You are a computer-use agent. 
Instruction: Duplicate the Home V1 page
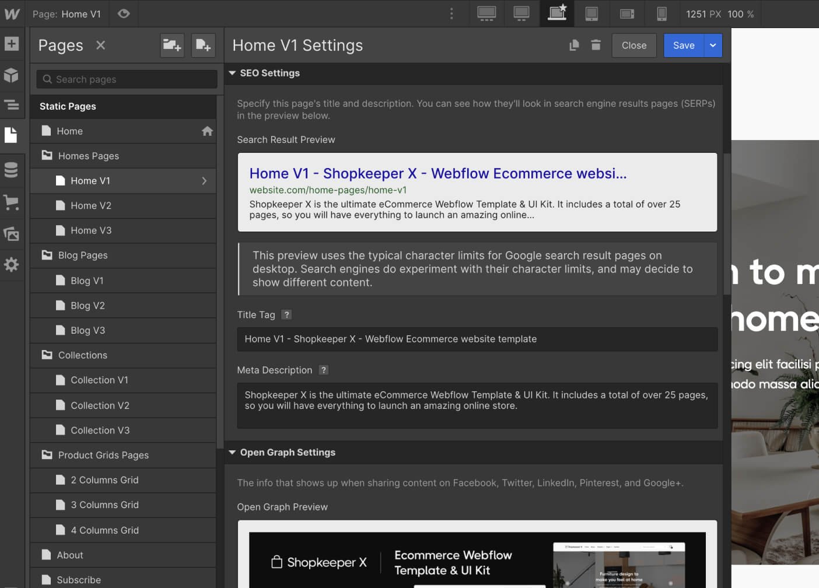click(x=574, y=45)
